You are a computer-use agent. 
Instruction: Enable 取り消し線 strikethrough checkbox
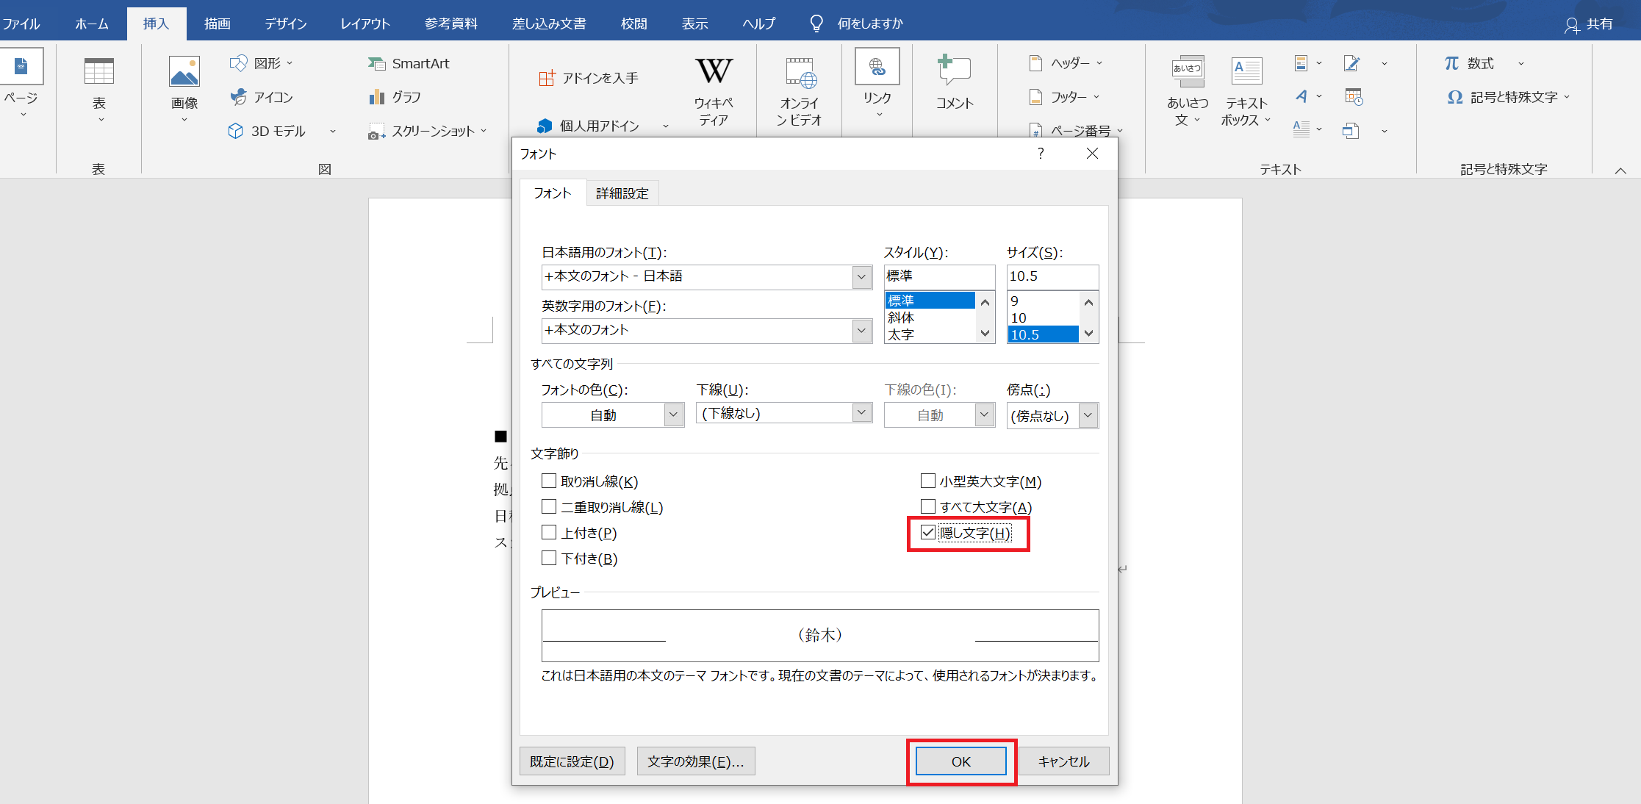click(x=549, y=481)
